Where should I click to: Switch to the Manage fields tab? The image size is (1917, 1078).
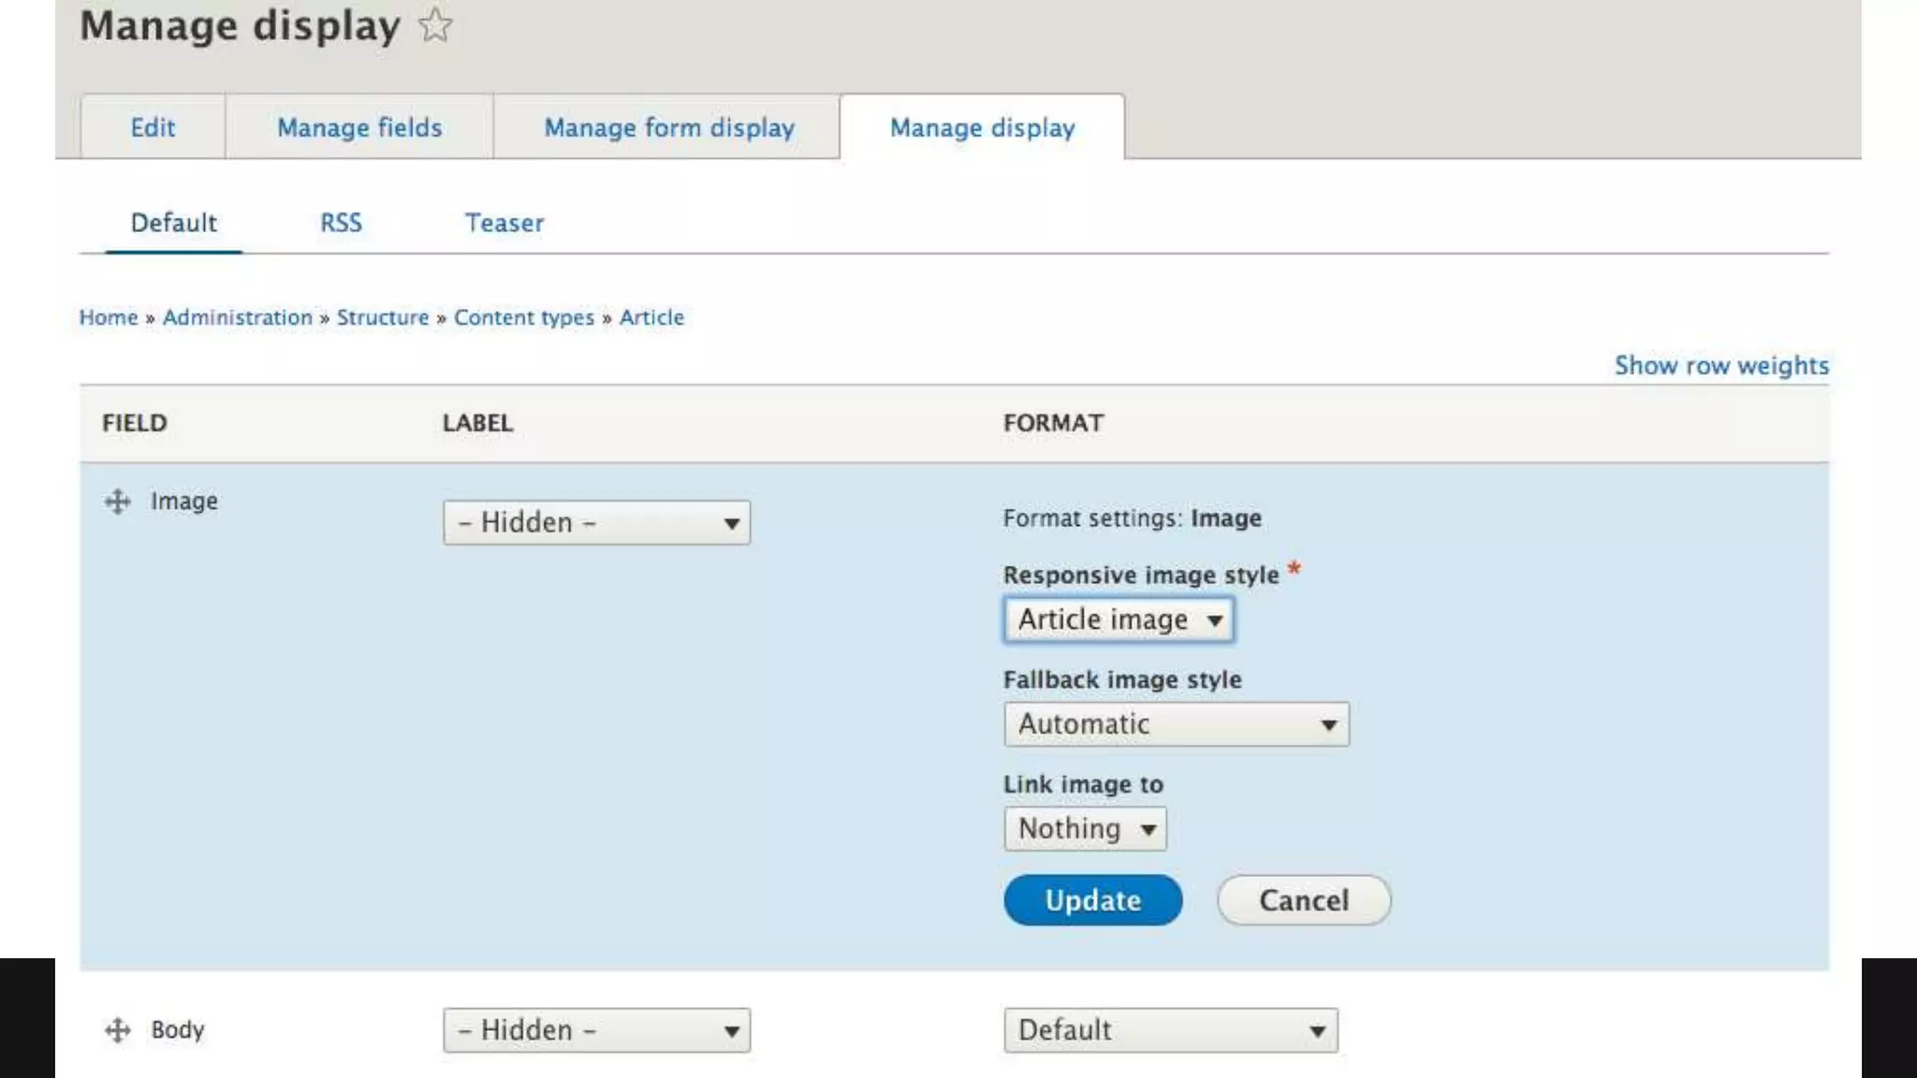coord(359,127)
